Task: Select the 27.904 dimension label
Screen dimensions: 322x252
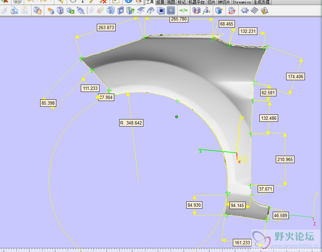Action: pyautogui.click(x=106, y=97)
